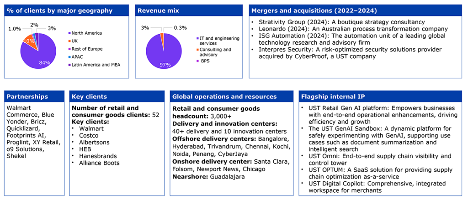The image size is (468, 200).
Task: Click the UK legend color marker
Action: click(x=69, y=41)
